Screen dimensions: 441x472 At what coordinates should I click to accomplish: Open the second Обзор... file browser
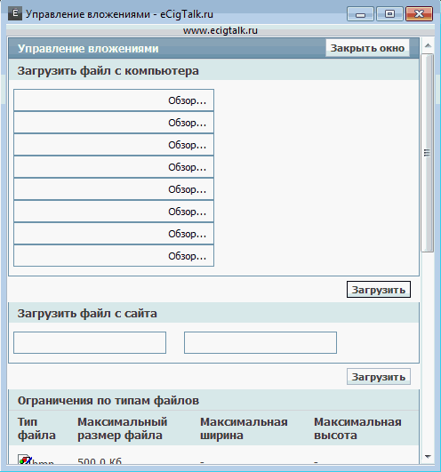187,123
